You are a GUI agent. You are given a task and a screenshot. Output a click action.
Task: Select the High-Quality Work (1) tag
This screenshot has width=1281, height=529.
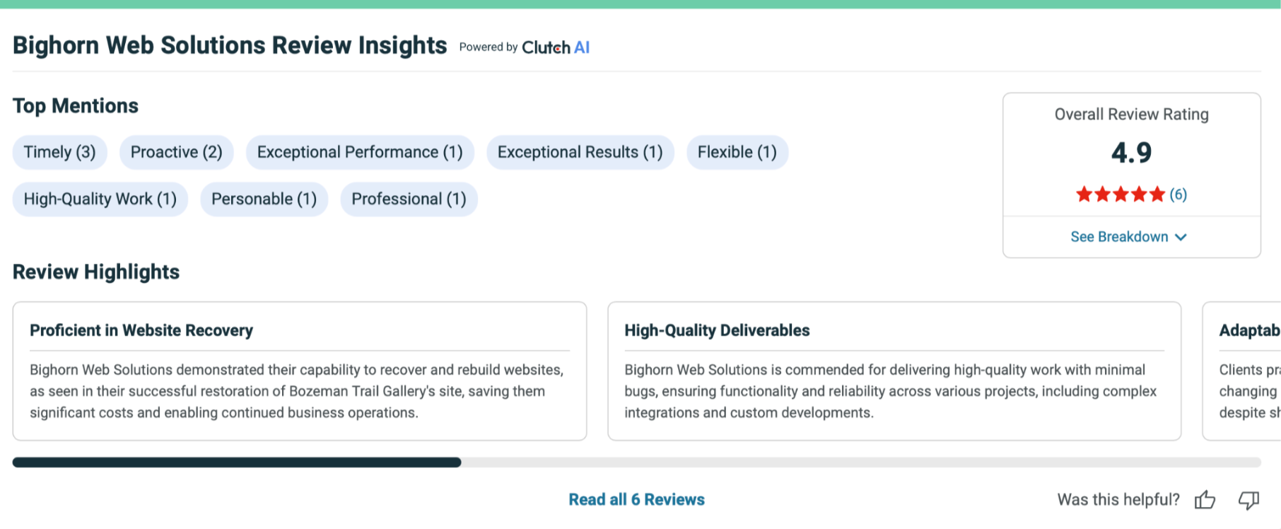pyautogui.click(x=100, y=199)
